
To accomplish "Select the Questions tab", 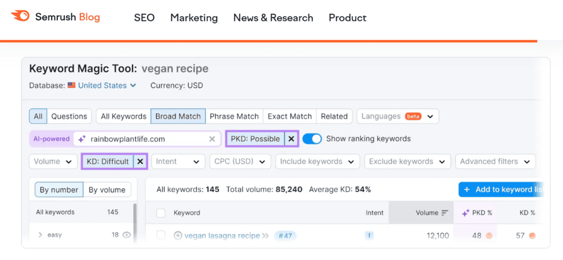I will (x=69, y=117).
